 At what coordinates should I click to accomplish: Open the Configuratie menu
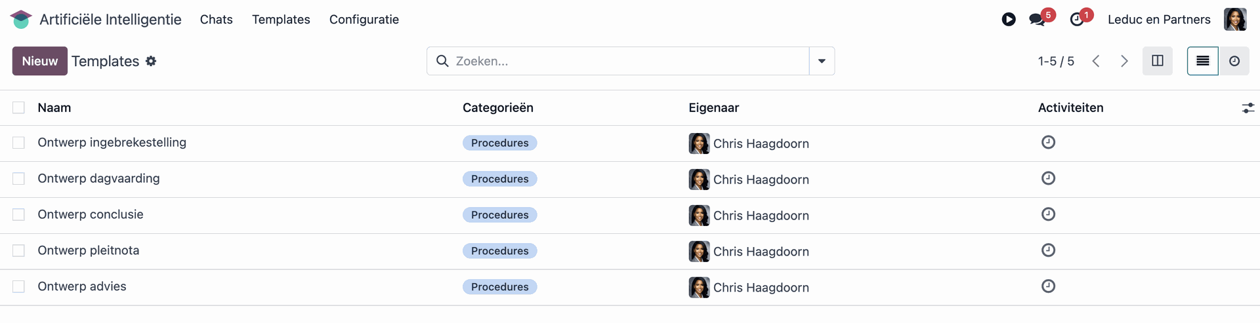coord(364,20)
